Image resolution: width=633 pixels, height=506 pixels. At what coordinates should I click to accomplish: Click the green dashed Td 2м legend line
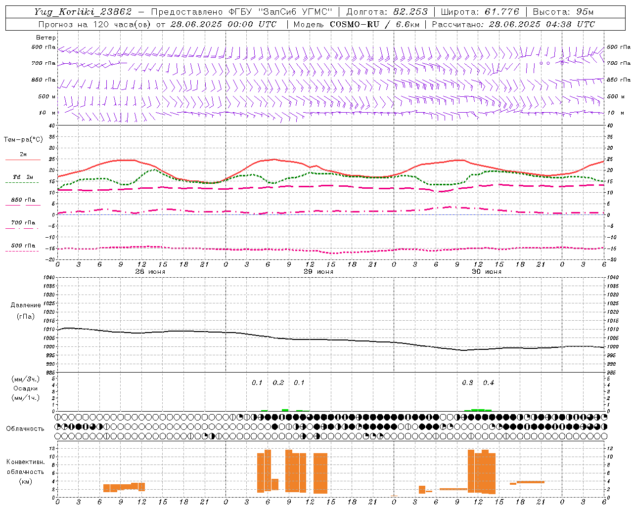tap(22, 183)
